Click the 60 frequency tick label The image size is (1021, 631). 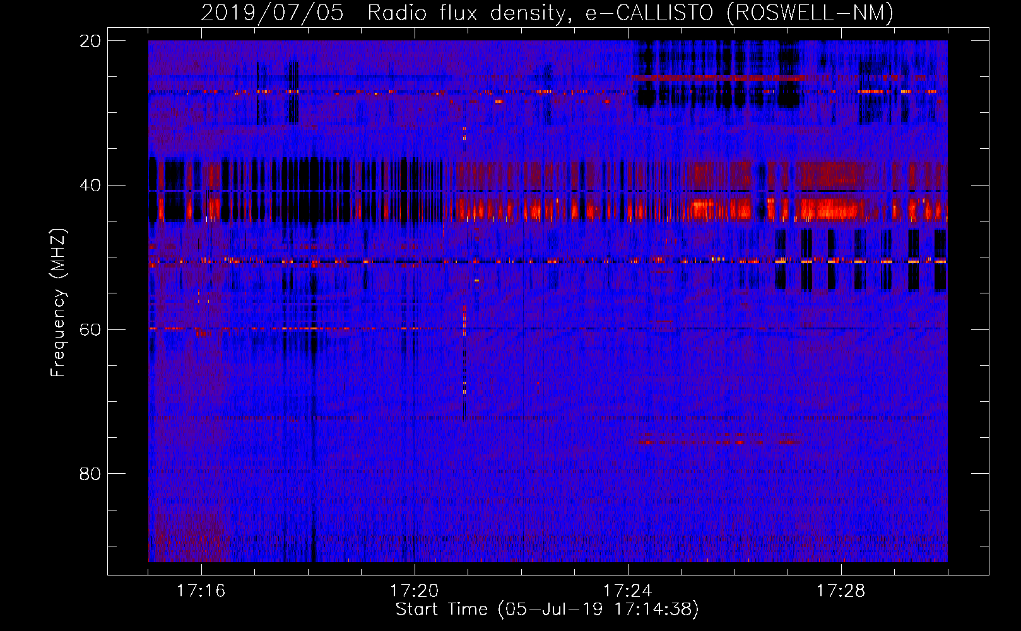tap(90, 329)
